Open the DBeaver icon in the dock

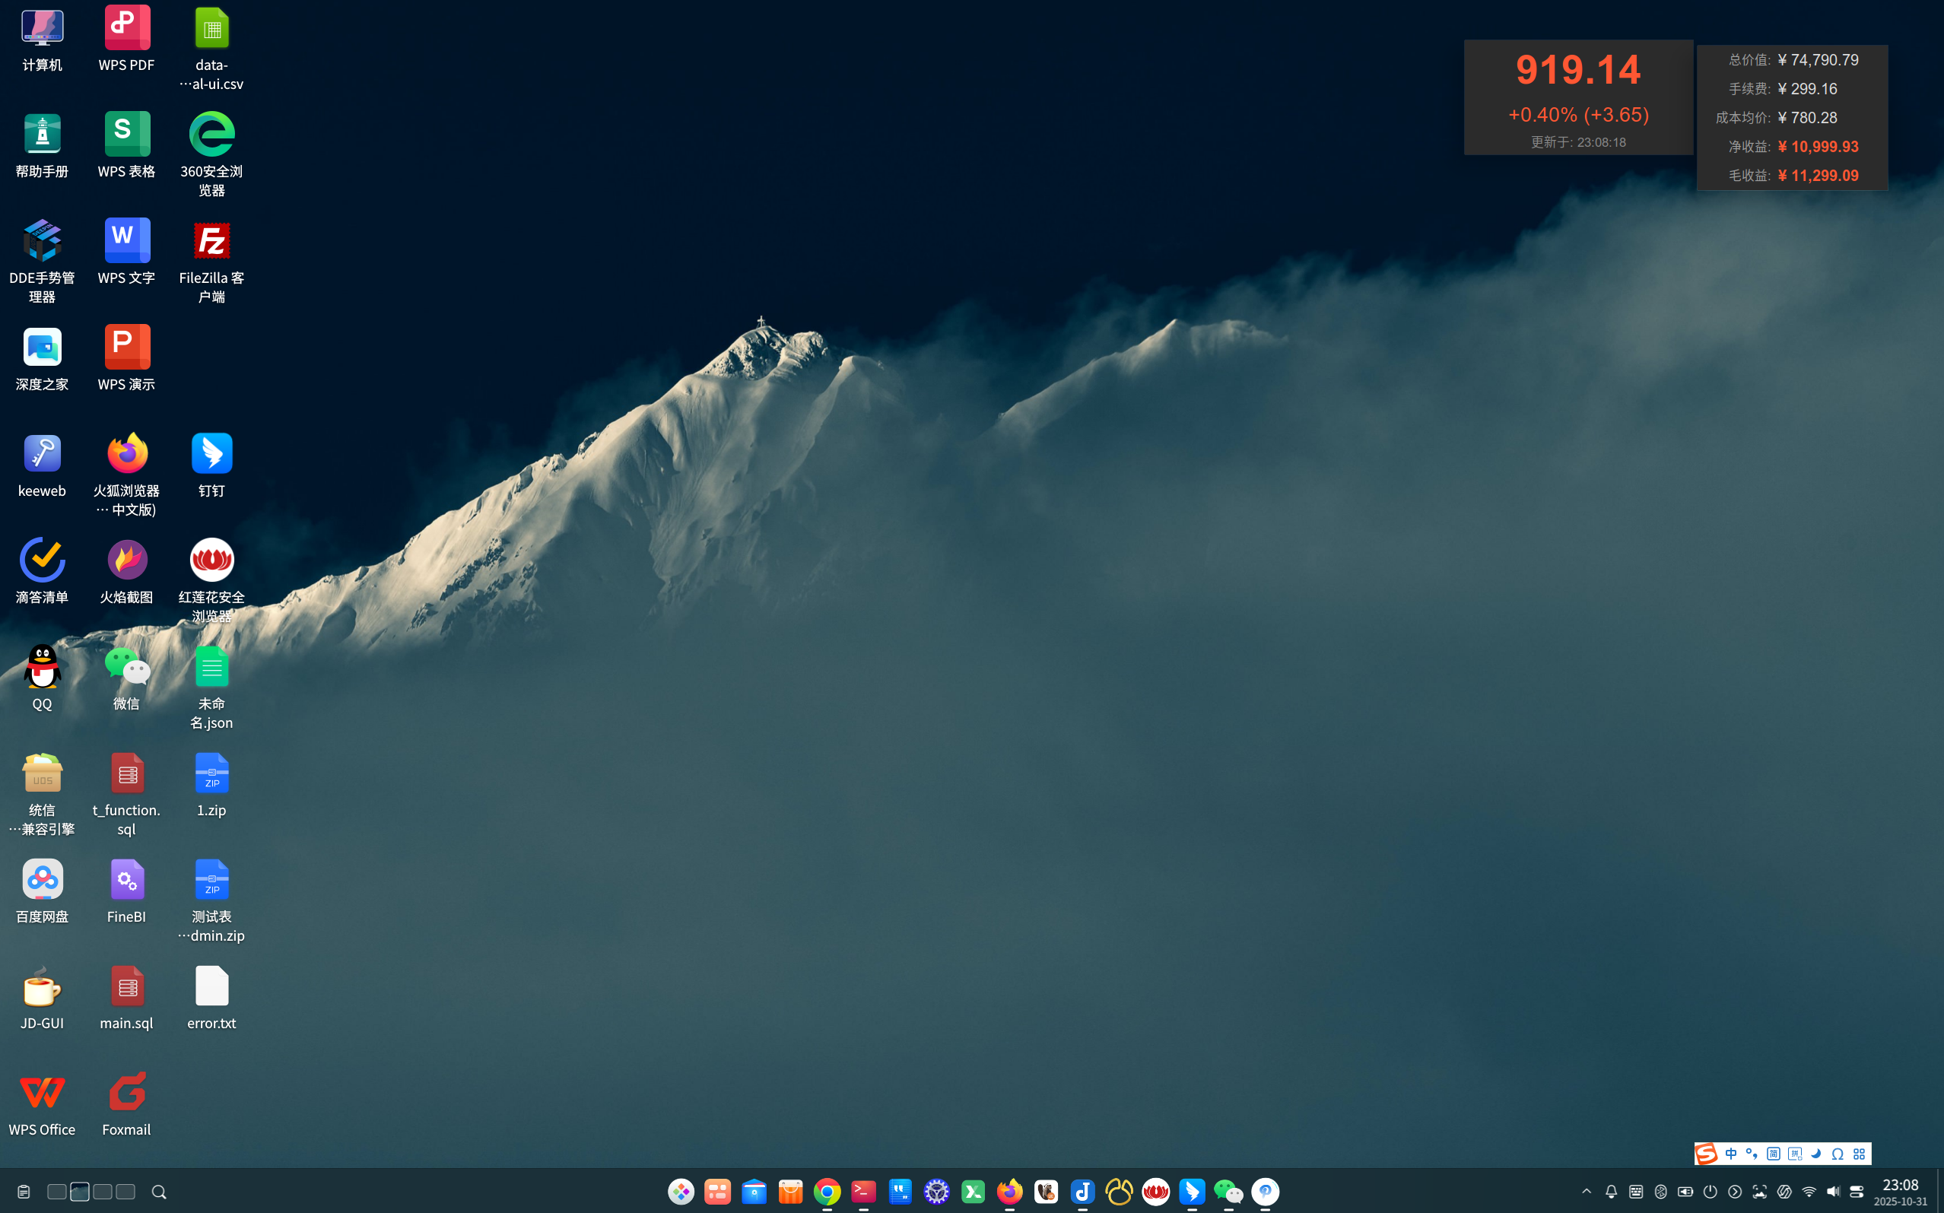tap(1046, 1192)
